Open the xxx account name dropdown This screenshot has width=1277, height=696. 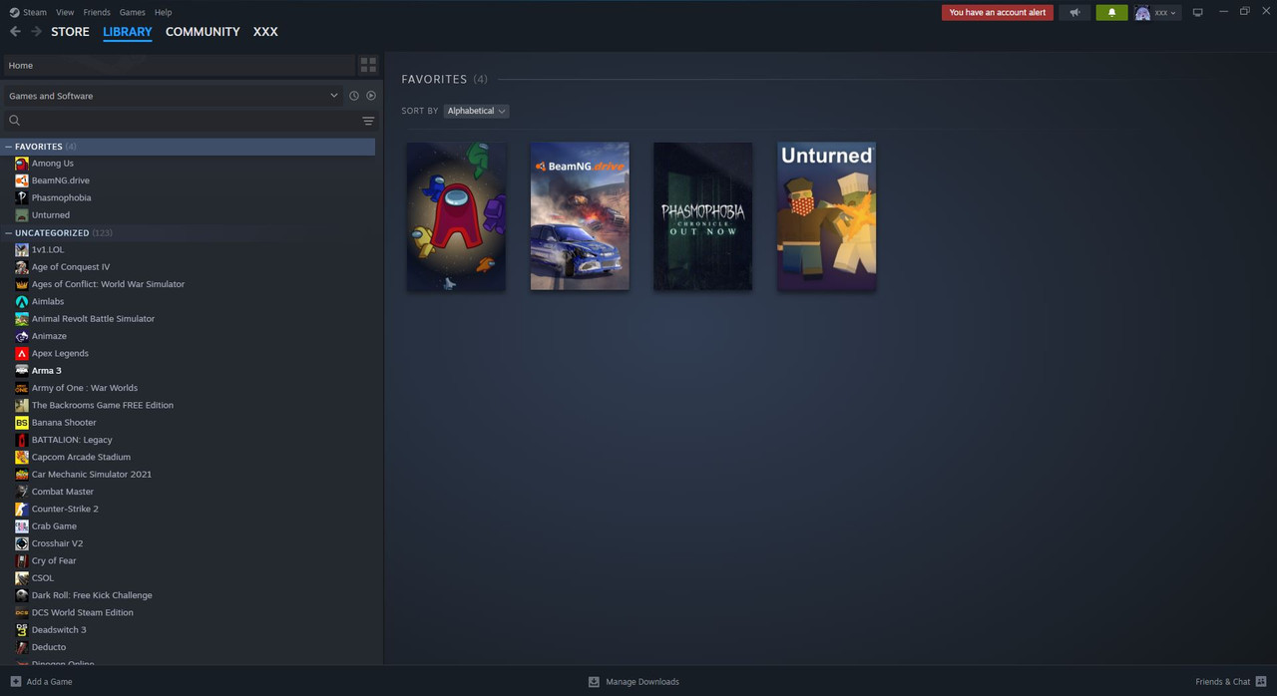1165,13
